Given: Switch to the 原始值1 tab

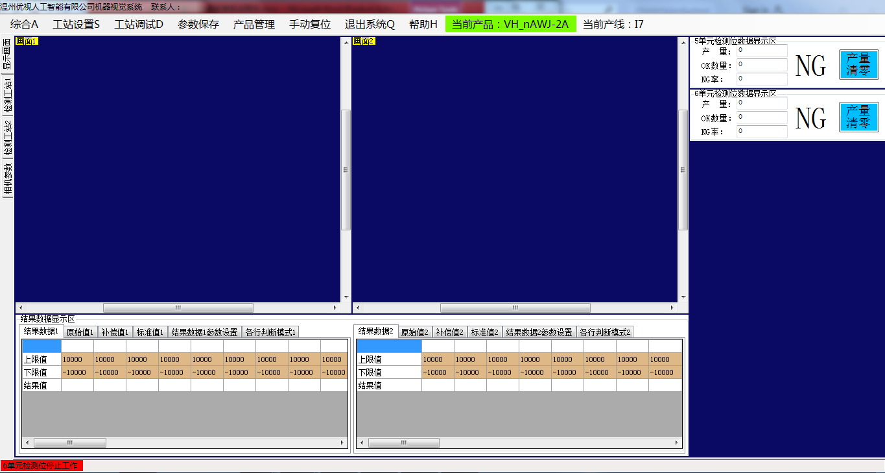Looking at the screenshot, I should pos(80,332).
